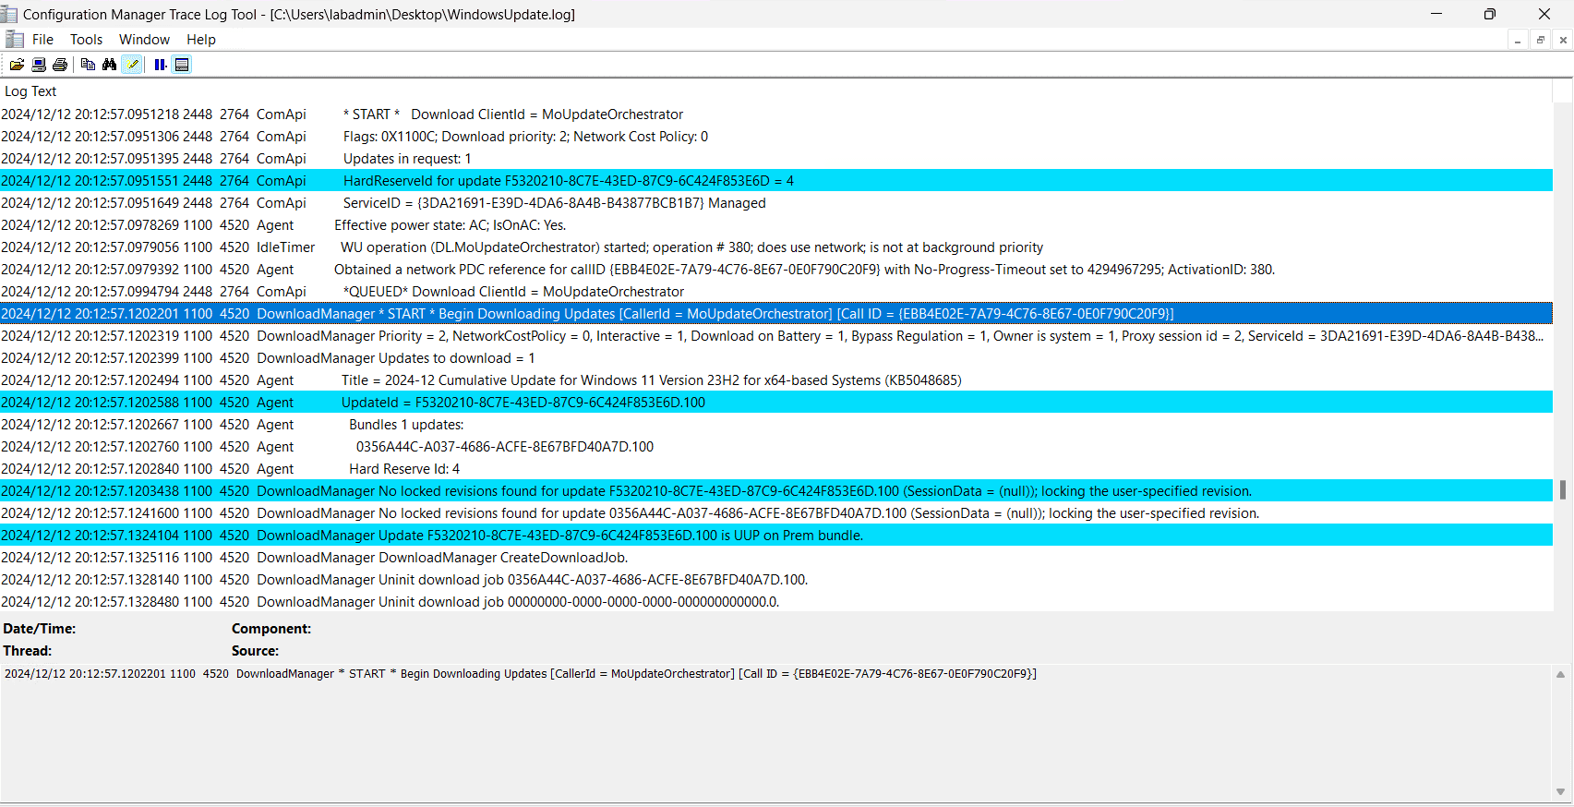Screen dimensions: 1574x807
Task: Click the document icon left of File menu
Action: click(14, 40)
